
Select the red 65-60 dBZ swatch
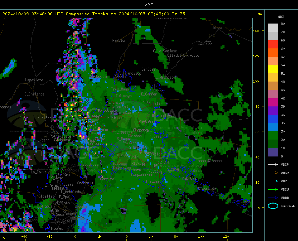pyautogui.click(x=273, y=44)
